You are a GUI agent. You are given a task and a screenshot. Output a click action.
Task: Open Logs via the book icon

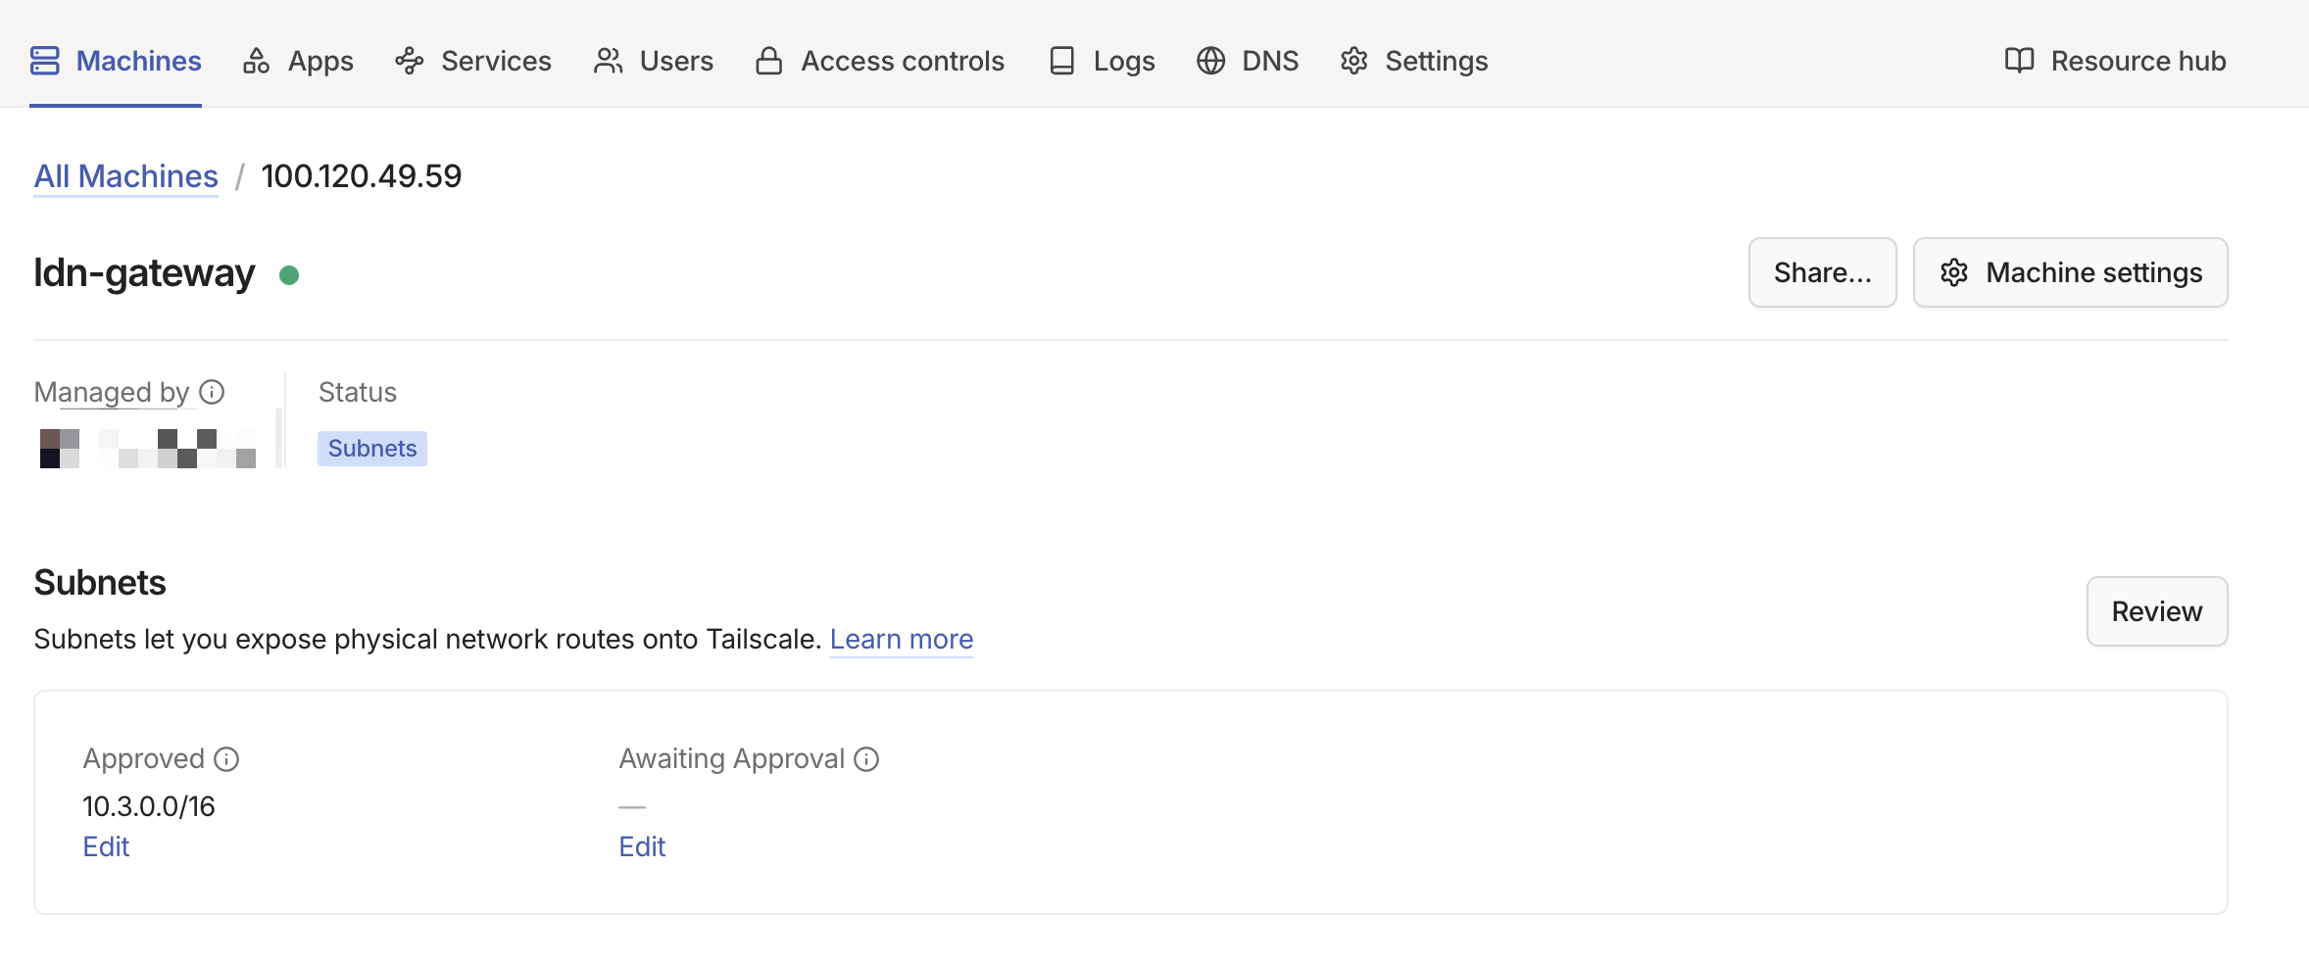pyautogui.click(x=1061, y=60)
